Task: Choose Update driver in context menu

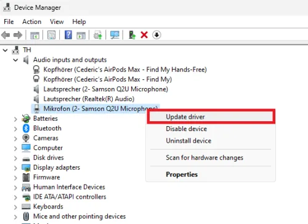Action: coord(211,117)
